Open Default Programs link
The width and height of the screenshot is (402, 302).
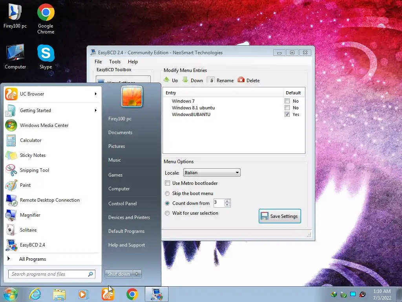pos(126,231)
